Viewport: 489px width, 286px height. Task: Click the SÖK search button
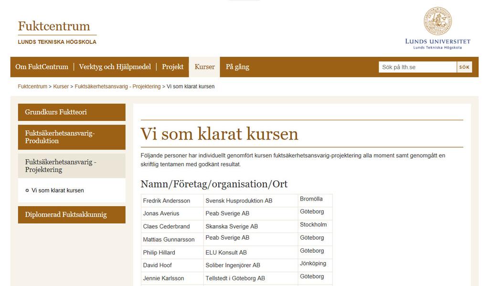pyautogui.click(x=464, y=67)
